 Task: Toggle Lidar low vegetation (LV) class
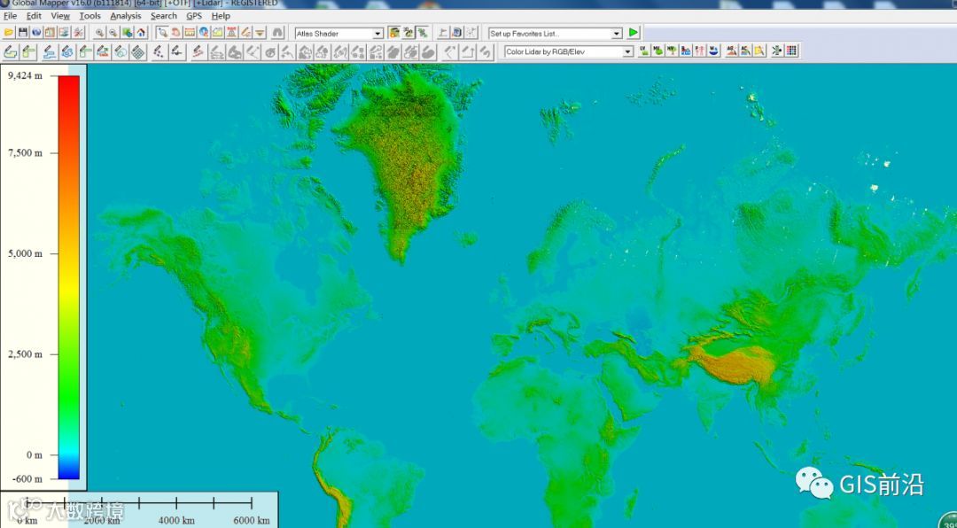click(644, 50)
